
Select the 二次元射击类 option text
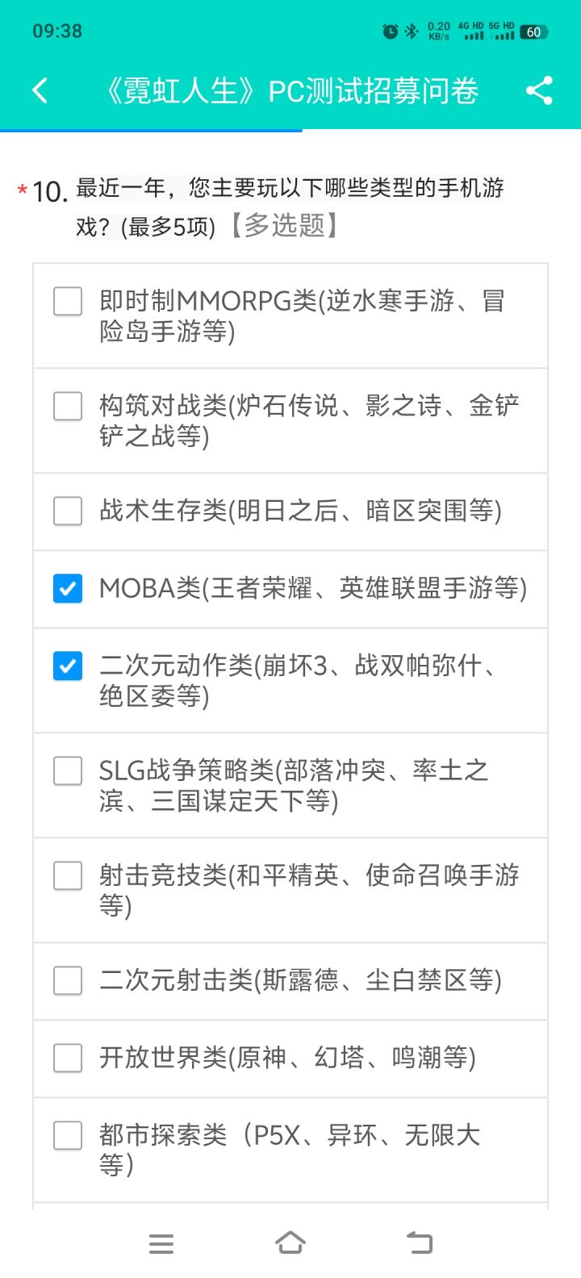tap(300, 980)
